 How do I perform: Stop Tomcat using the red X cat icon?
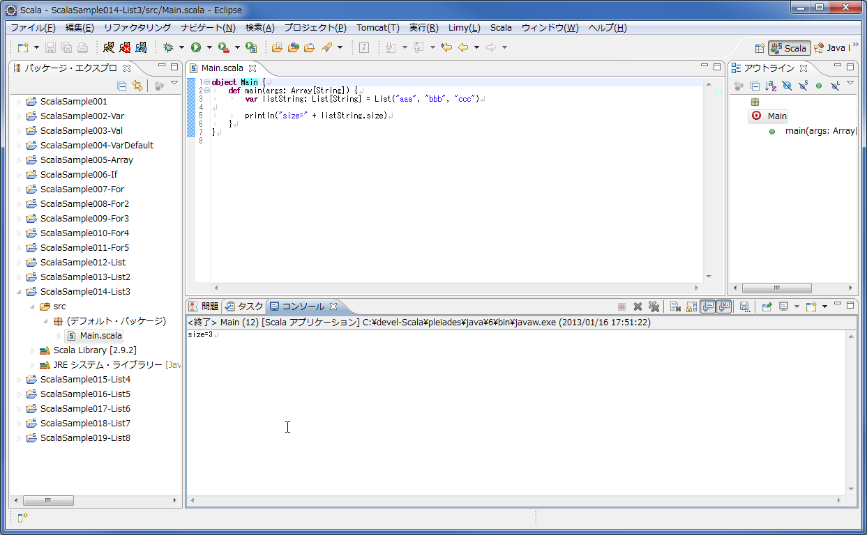[x=125, y=47]
